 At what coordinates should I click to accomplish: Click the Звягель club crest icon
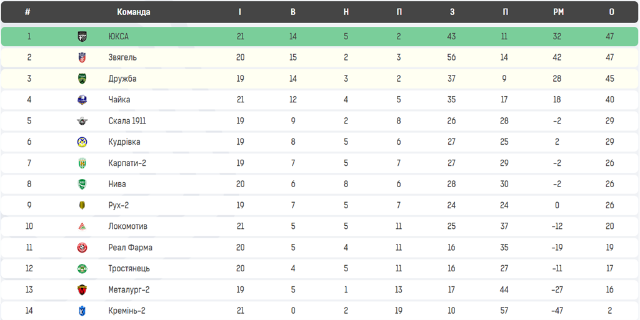pyautogui.click(x=82, y=58)
